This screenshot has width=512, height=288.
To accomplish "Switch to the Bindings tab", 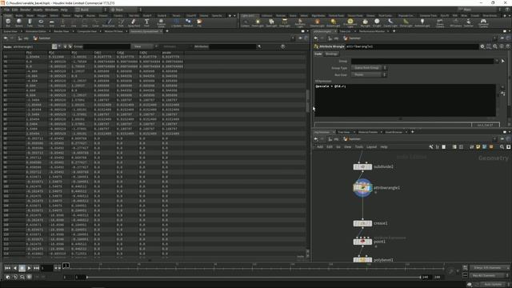I will 331,54.
